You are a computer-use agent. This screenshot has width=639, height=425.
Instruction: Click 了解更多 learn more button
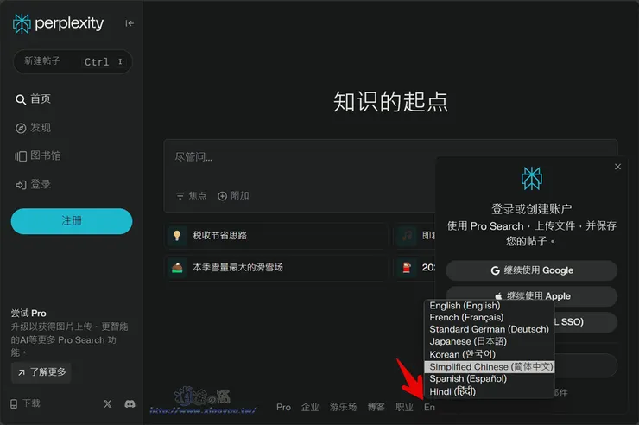(41, 372)
